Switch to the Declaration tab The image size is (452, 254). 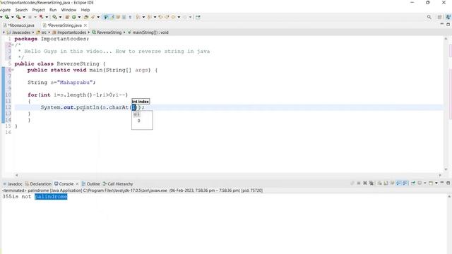pos(38,183)
